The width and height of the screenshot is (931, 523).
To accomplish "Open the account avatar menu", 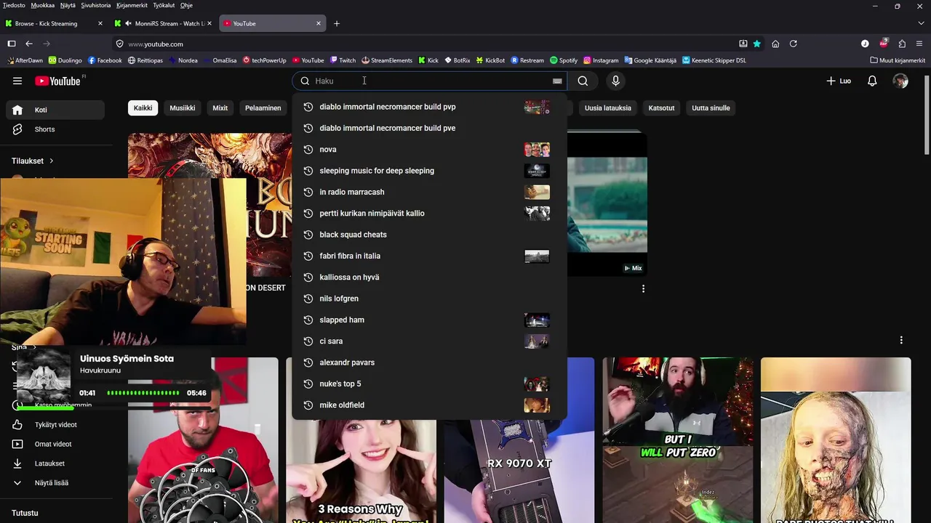I will [900, 81].
